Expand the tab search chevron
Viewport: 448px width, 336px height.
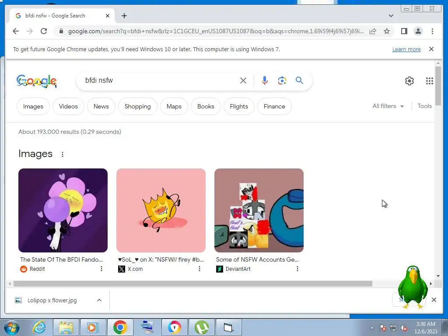click(x=391, y=16)
